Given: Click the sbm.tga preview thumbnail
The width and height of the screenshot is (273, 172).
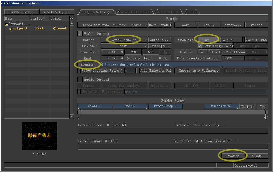Looking at the screenshot, I should [x=39, y=136].
